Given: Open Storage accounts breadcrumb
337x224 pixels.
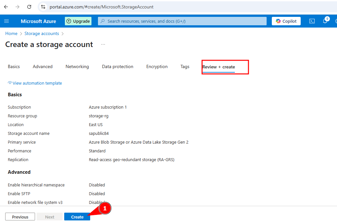Looking at the screenshot, I should [42, 33].
